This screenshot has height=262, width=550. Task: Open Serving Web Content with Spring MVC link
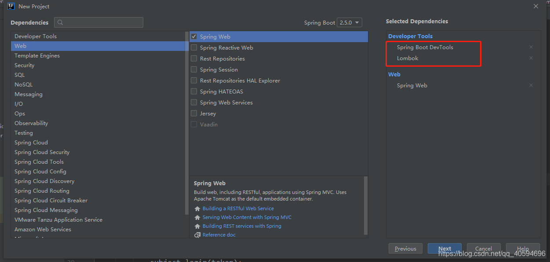tap(247, 217)
